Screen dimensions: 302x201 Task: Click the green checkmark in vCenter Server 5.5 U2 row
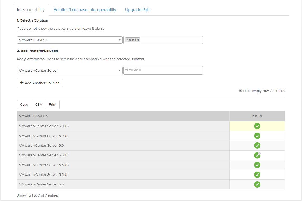click(257, 165)
